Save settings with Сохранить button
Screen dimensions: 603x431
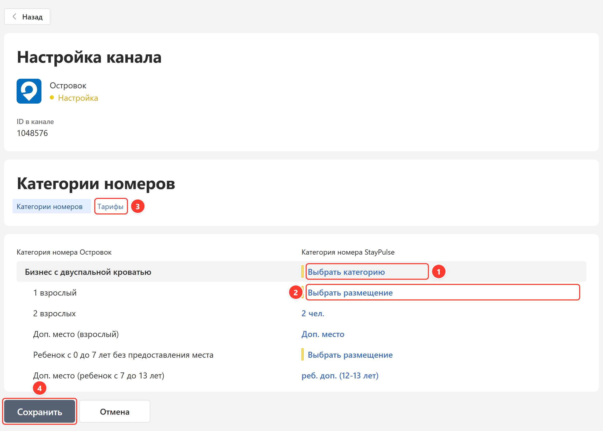pyautogui.click(x=40, y=411)
